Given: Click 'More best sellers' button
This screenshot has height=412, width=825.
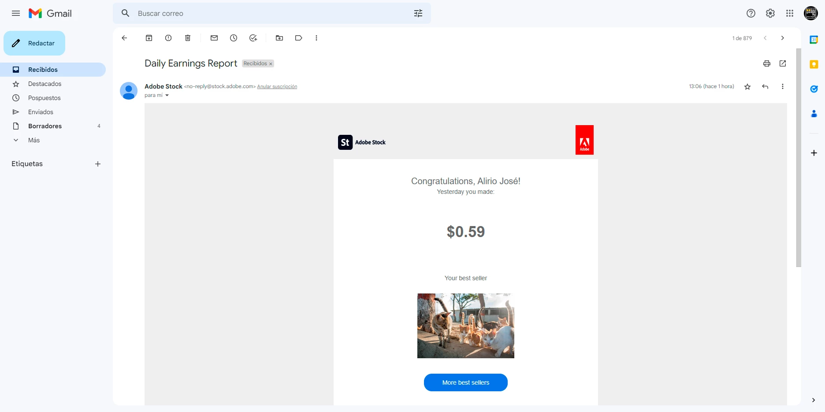Looking at the screenshot, I should [466, 382].
